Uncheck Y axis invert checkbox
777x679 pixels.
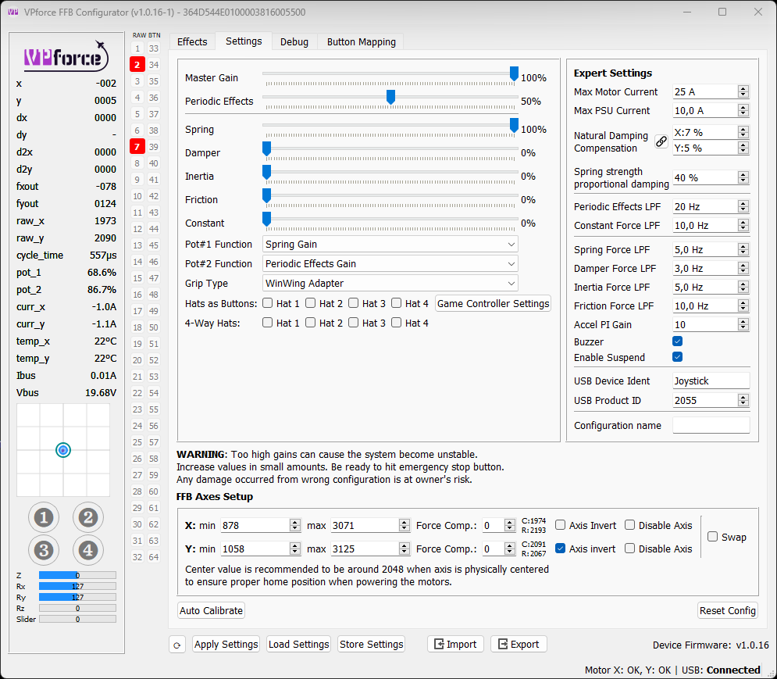(560, 549)
